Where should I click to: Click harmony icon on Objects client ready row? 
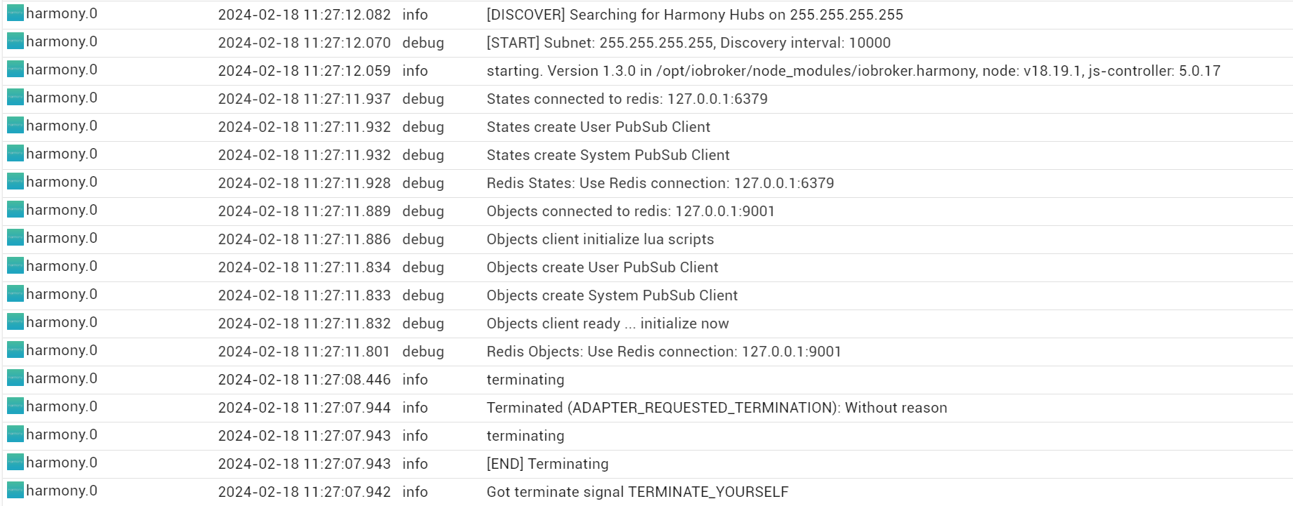[x=15, y=322]
